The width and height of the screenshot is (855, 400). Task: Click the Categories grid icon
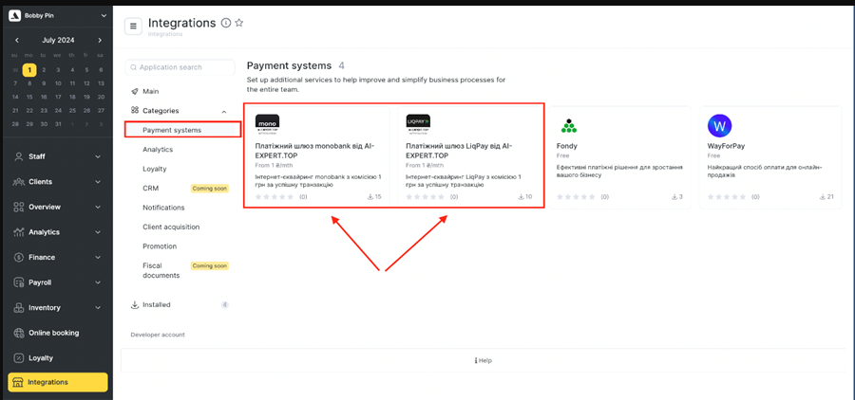[x=135, y=110]
